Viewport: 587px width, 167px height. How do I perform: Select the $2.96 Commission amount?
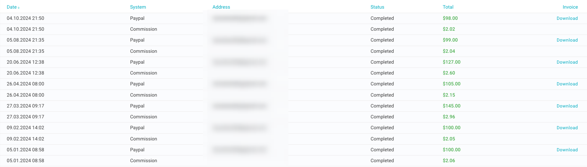click(x=449, y=117)
